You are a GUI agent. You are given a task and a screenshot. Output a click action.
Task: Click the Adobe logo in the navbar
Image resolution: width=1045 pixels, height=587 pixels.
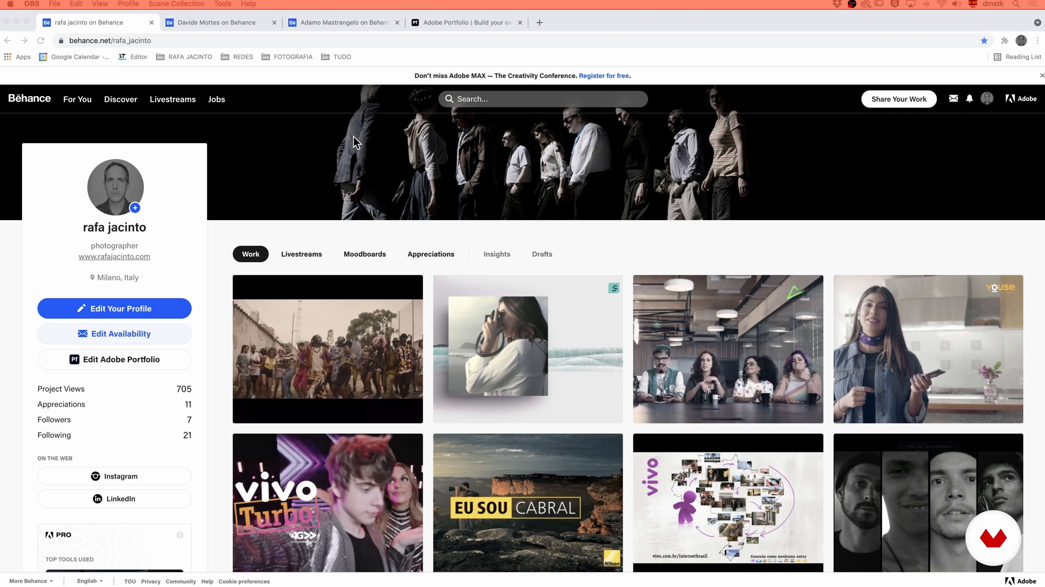click(1021, 98)
